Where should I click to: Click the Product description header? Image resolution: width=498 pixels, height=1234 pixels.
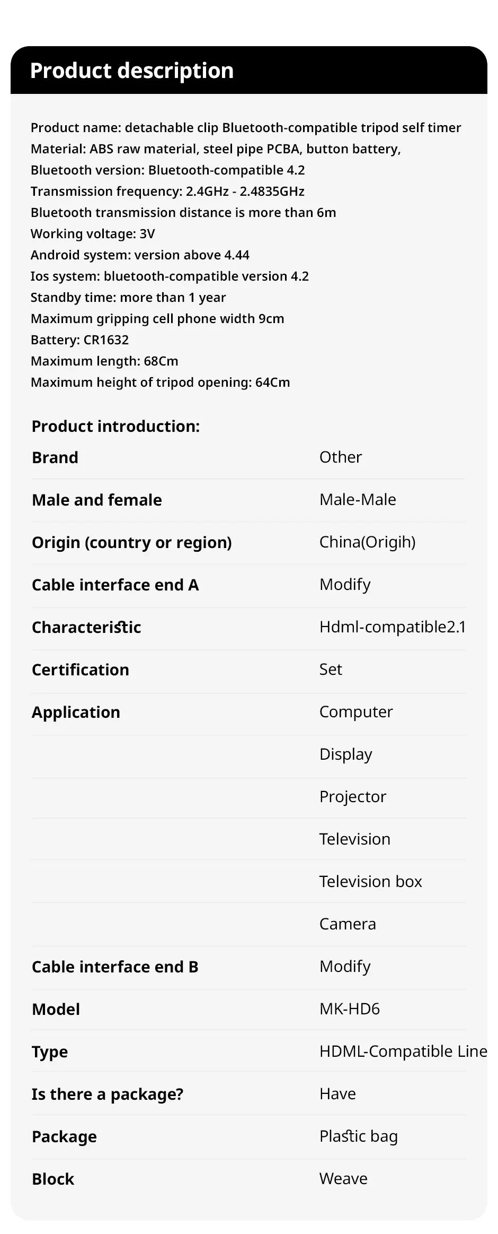tap(131, 71)
